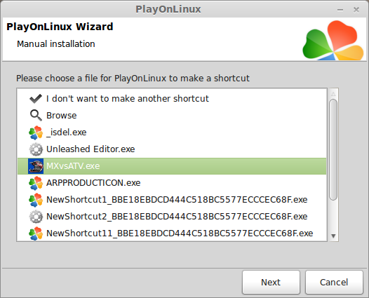The image size is (369, 298).
Task: Click the Next button
Action: coord(271,283)
